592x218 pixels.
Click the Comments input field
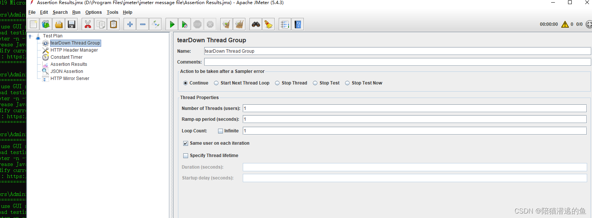[398, 62]
